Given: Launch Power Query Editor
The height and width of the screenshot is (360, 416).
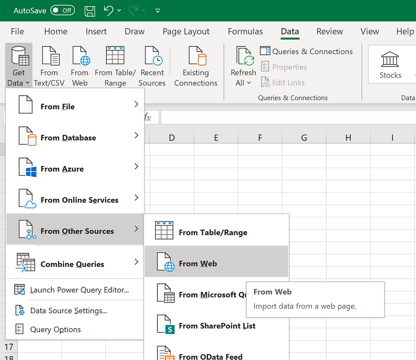Looking at the screenshot, I should pyautogui.click(x=75, y=290).
